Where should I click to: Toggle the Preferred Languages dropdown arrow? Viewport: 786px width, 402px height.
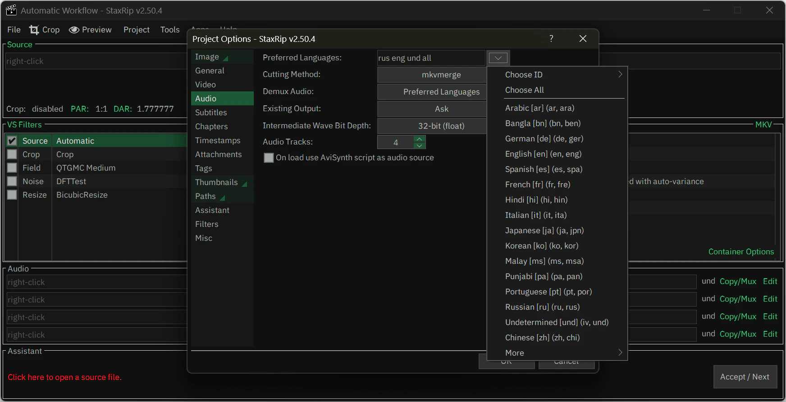click(498, 58)
